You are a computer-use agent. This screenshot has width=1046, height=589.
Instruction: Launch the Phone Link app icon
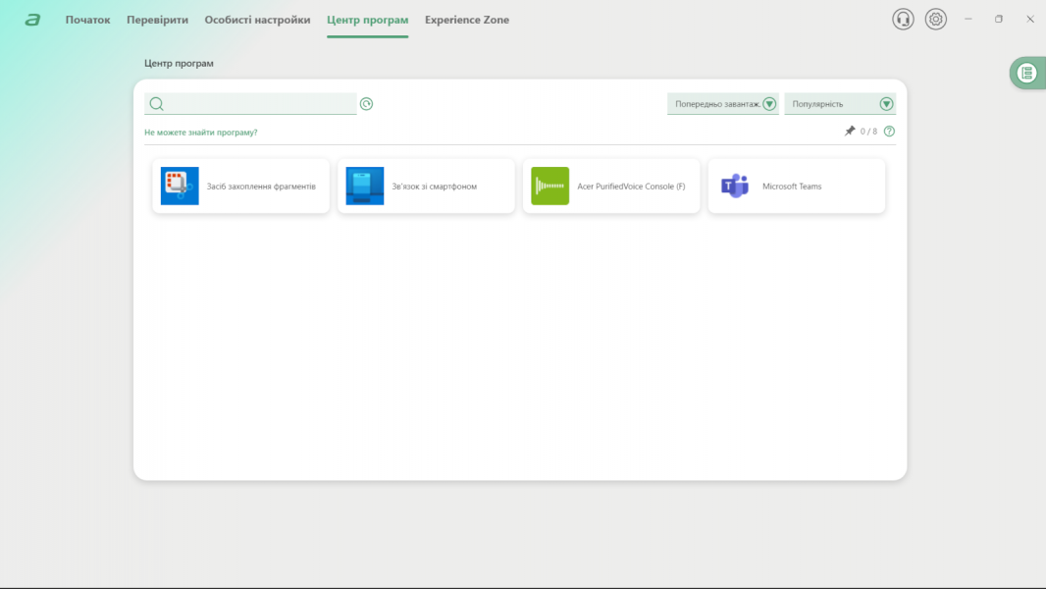[x=364, y=186]
